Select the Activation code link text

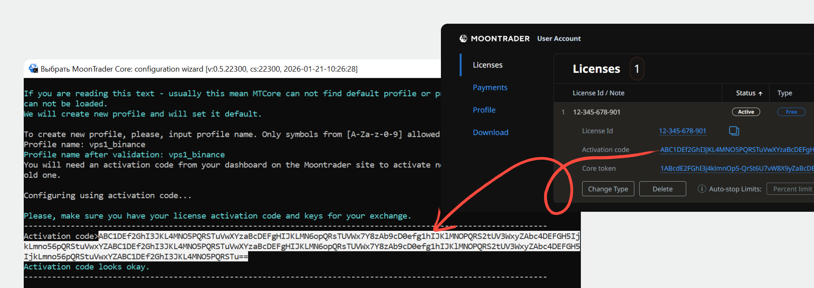tap(736, 150)
